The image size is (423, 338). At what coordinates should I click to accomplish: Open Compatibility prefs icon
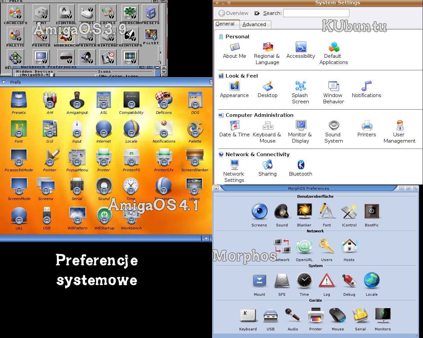click(131, 100)
